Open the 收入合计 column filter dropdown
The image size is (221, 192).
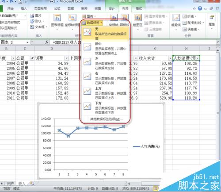[170, 58]
